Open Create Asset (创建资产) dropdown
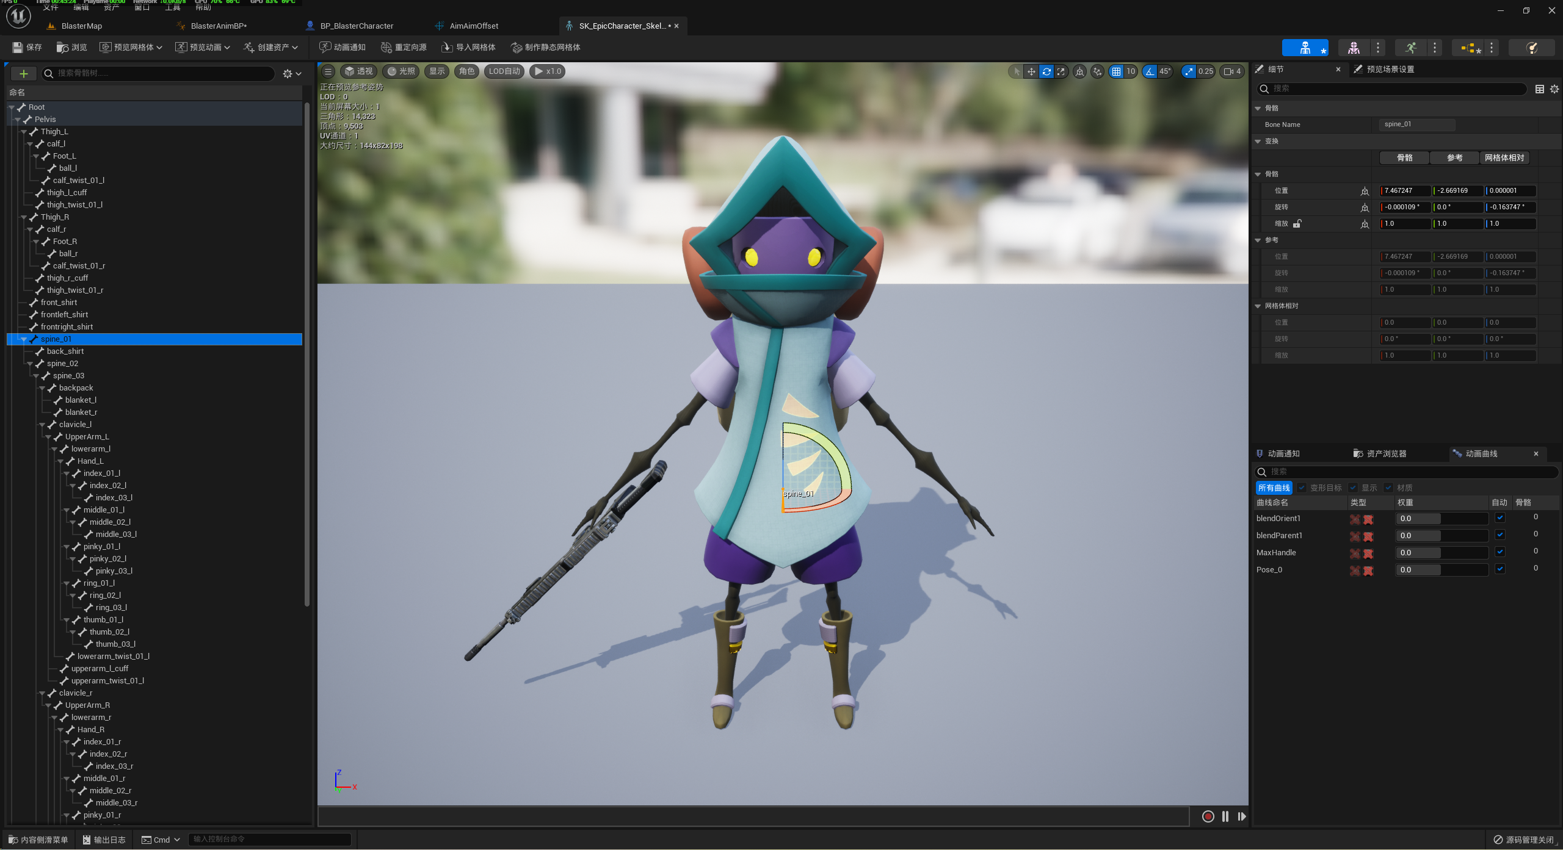The width and height of the screenshot is (1563, 850). (271, 47)
